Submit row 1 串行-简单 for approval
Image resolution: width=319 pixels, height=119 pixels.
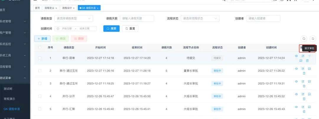(309, 56)
